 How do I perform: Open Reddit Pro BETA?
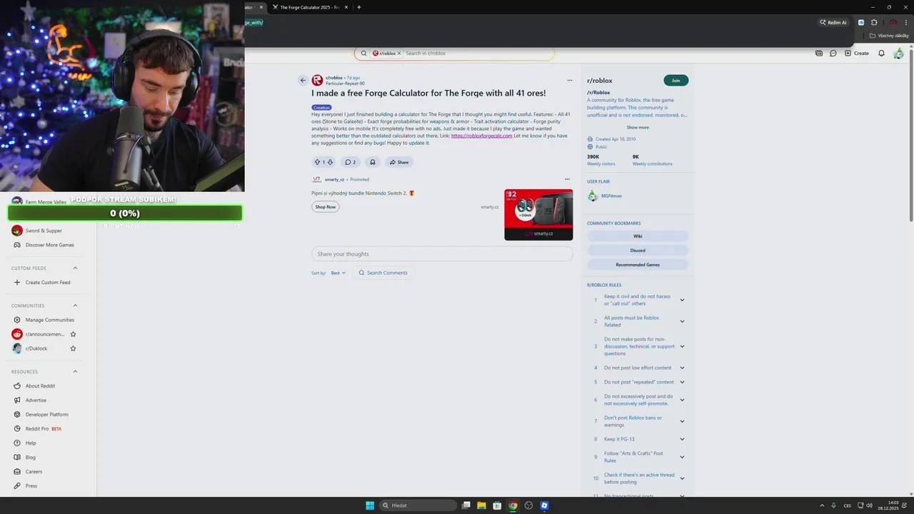(44, 429)
